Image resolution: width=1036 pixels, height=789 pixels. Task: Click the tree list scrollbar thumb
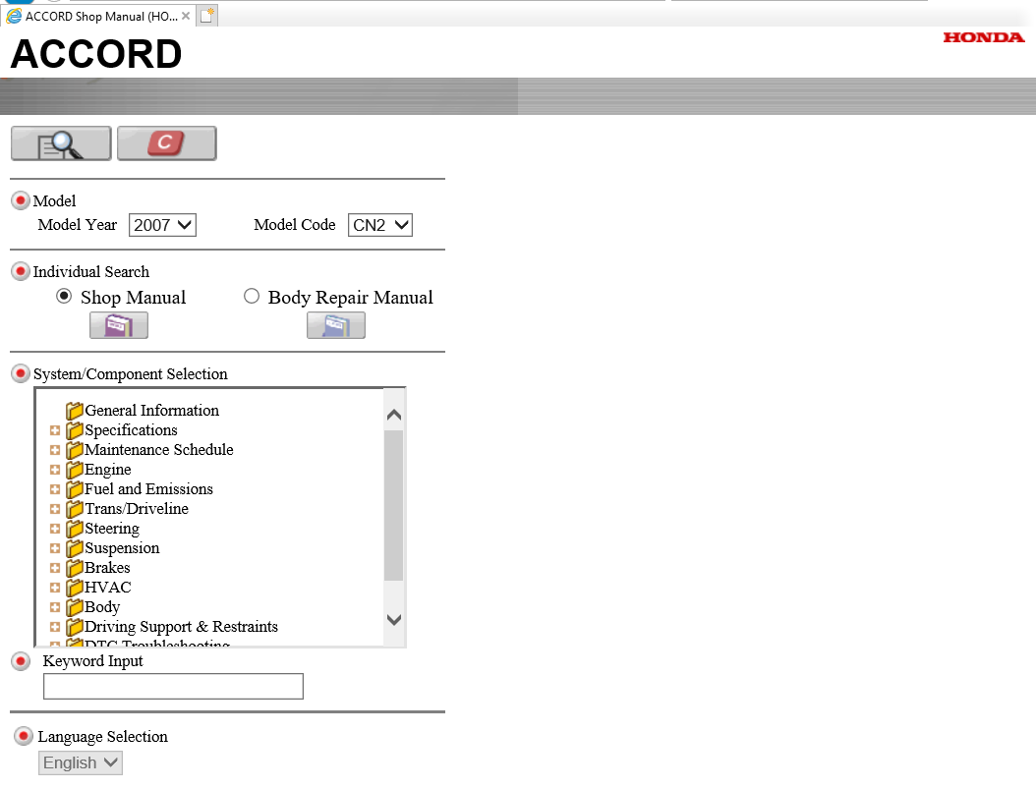click(394, 505)
